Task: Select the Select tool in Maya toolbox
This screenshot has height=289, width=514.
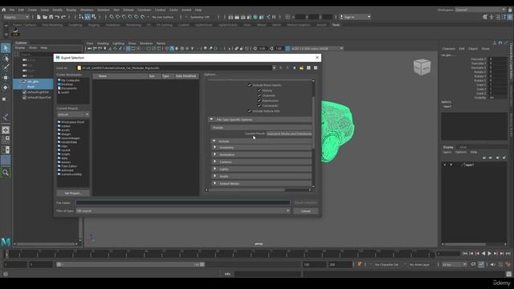Action: click(6, 48)
